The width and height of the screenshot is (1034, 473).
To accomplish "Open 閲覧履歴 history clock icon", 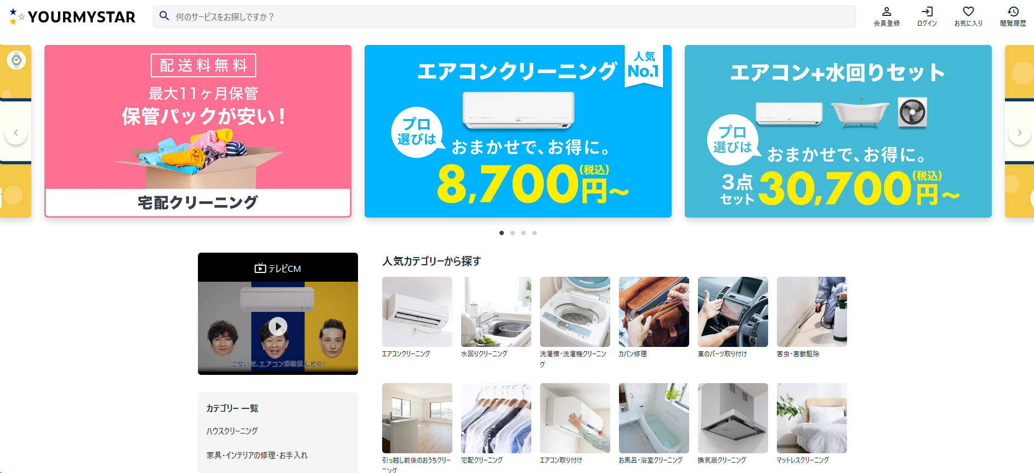I will tap(1013, 12).
